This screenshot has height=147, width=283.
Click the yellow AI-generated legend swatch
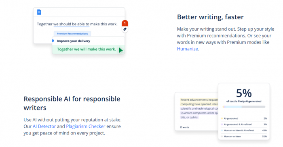[x=222, y=118]
